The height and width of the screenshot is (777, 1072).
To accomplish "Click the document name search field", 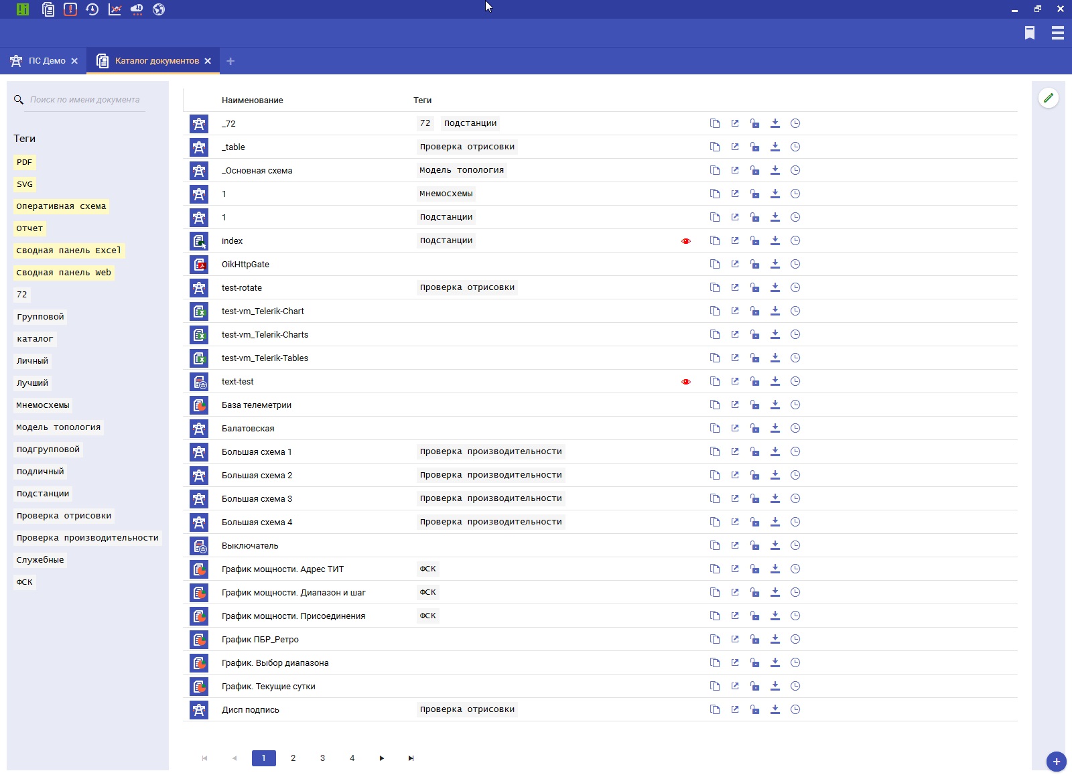I will [x=85, y=100].
